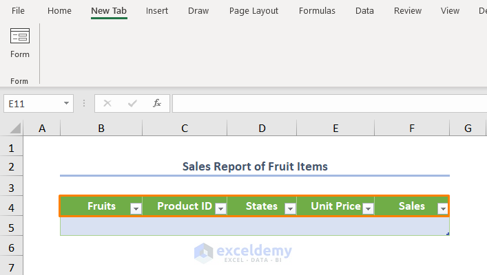The height and width of the screenshot is (275, 487).
Task: Go to the Data tab
Action: point(364,11)
